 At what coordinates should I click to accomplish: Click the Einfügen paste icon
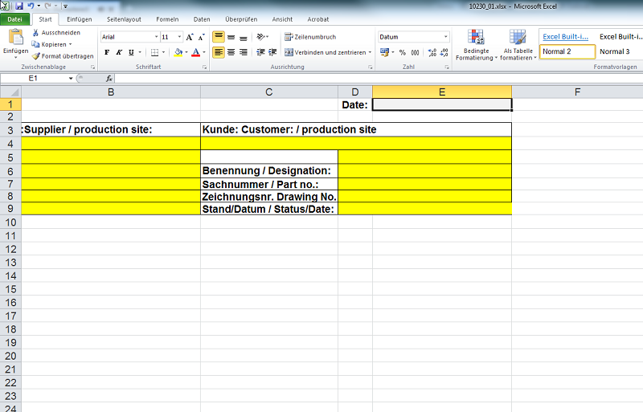pyautogui.click(x=15, y=38)
